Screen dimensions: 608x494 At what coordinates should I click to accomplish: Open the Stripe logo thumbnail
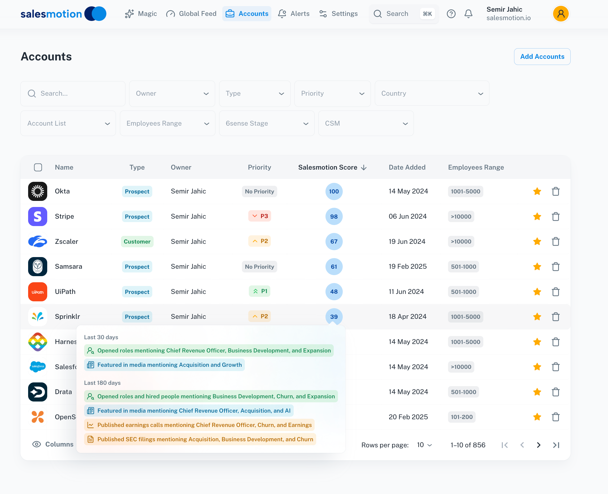pyautogui.click(x=38, y=217)
